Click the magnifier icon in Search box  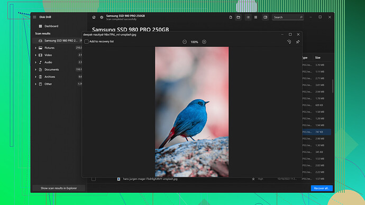pos(301,17)
